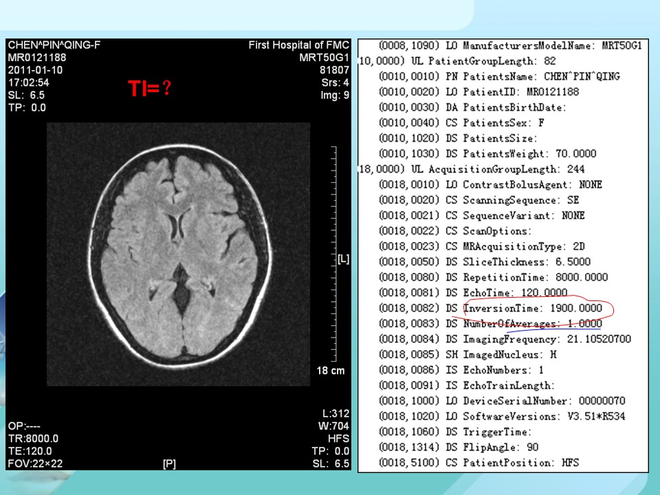
Task: Click the red TI=? label
Action: 149,88
